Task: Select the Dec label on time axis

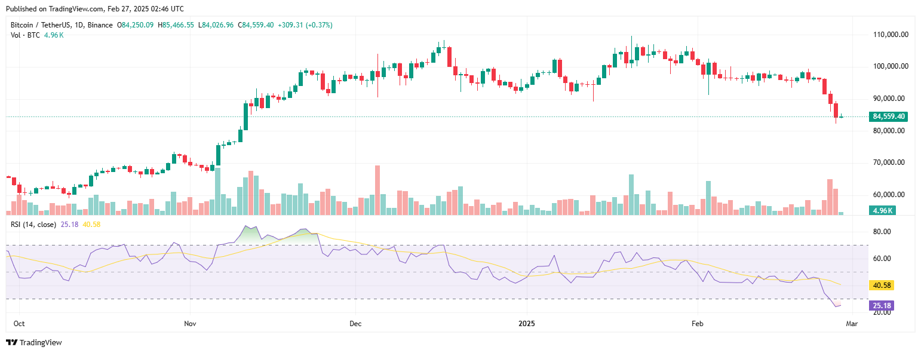Action: click(355, 324)
